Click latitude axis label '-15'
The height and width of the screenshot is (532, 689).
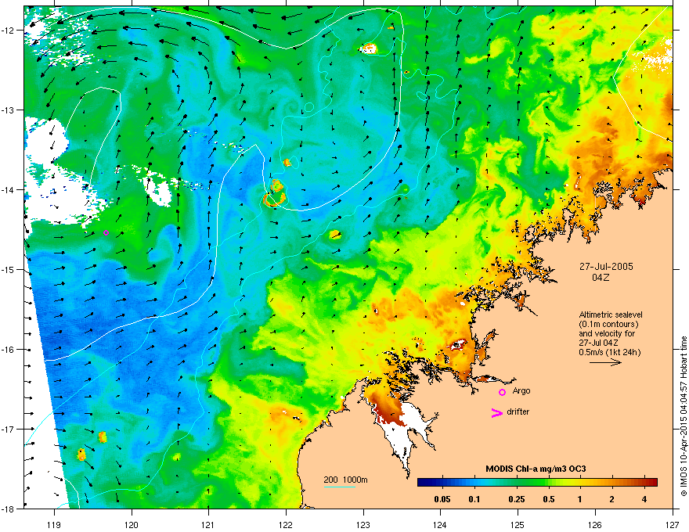pos(8,269)
